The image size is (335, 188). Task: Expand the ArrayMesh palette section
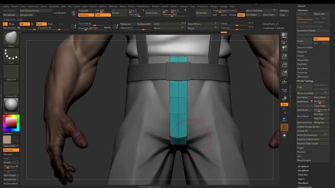303,167
